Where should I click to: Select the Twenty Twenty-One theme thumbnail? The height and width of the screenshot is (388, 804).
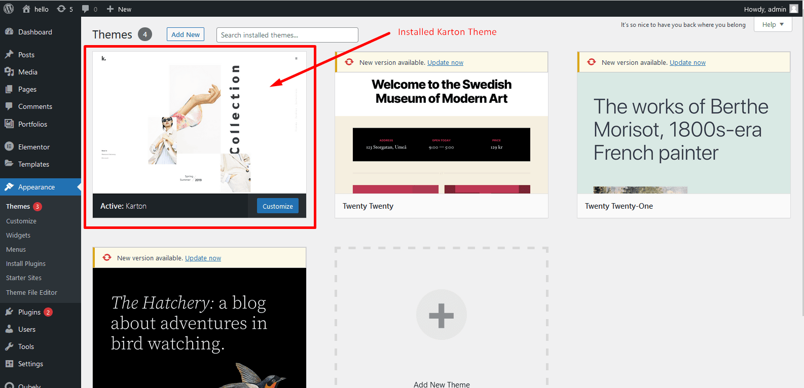pyautogui.click(x=683, y=133)
